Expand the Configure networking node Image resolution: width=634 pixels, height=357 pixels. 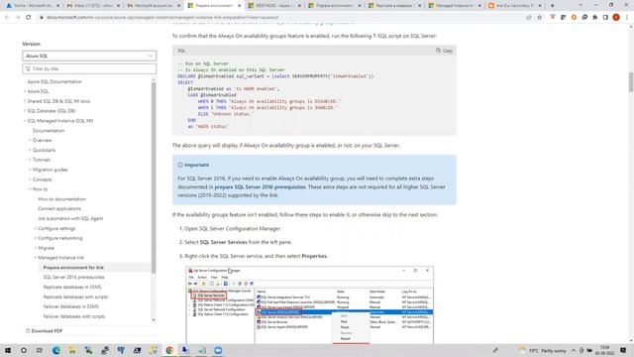click(x=36, y=238)
